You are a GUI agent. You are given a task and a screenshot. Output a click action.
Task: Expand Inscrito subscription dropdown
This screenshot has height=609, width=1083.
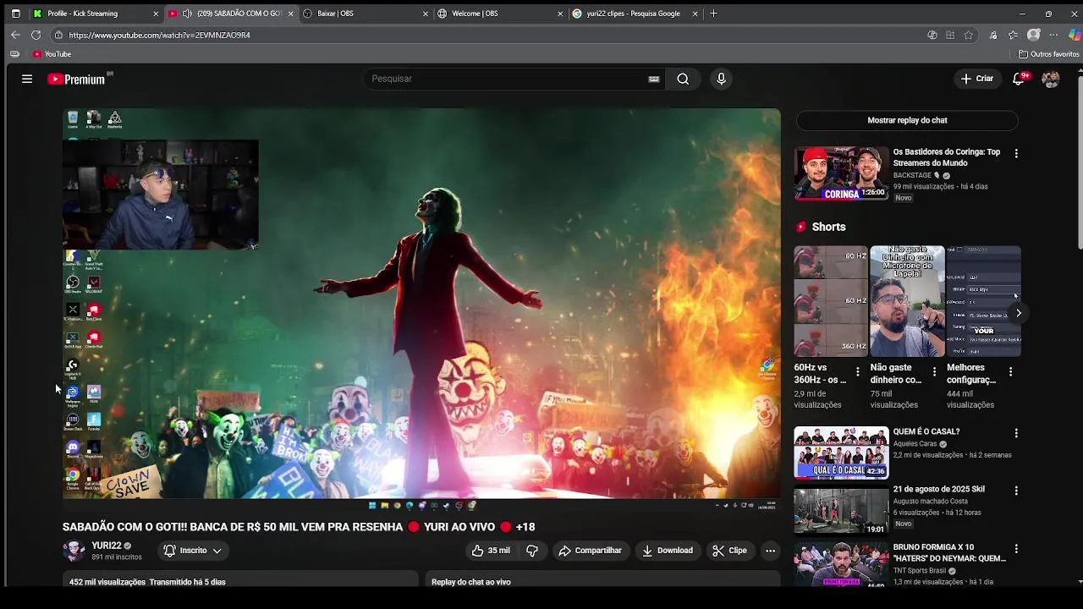(193, 551)
